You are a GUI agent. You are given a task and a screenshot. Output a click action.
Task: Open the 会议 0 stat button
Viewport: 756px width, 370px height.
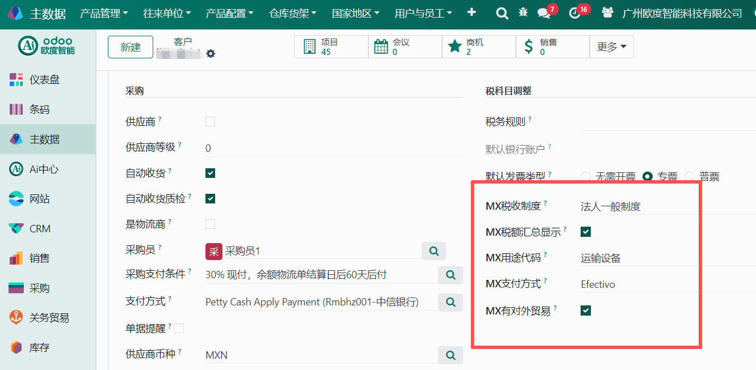pos(405,47)
